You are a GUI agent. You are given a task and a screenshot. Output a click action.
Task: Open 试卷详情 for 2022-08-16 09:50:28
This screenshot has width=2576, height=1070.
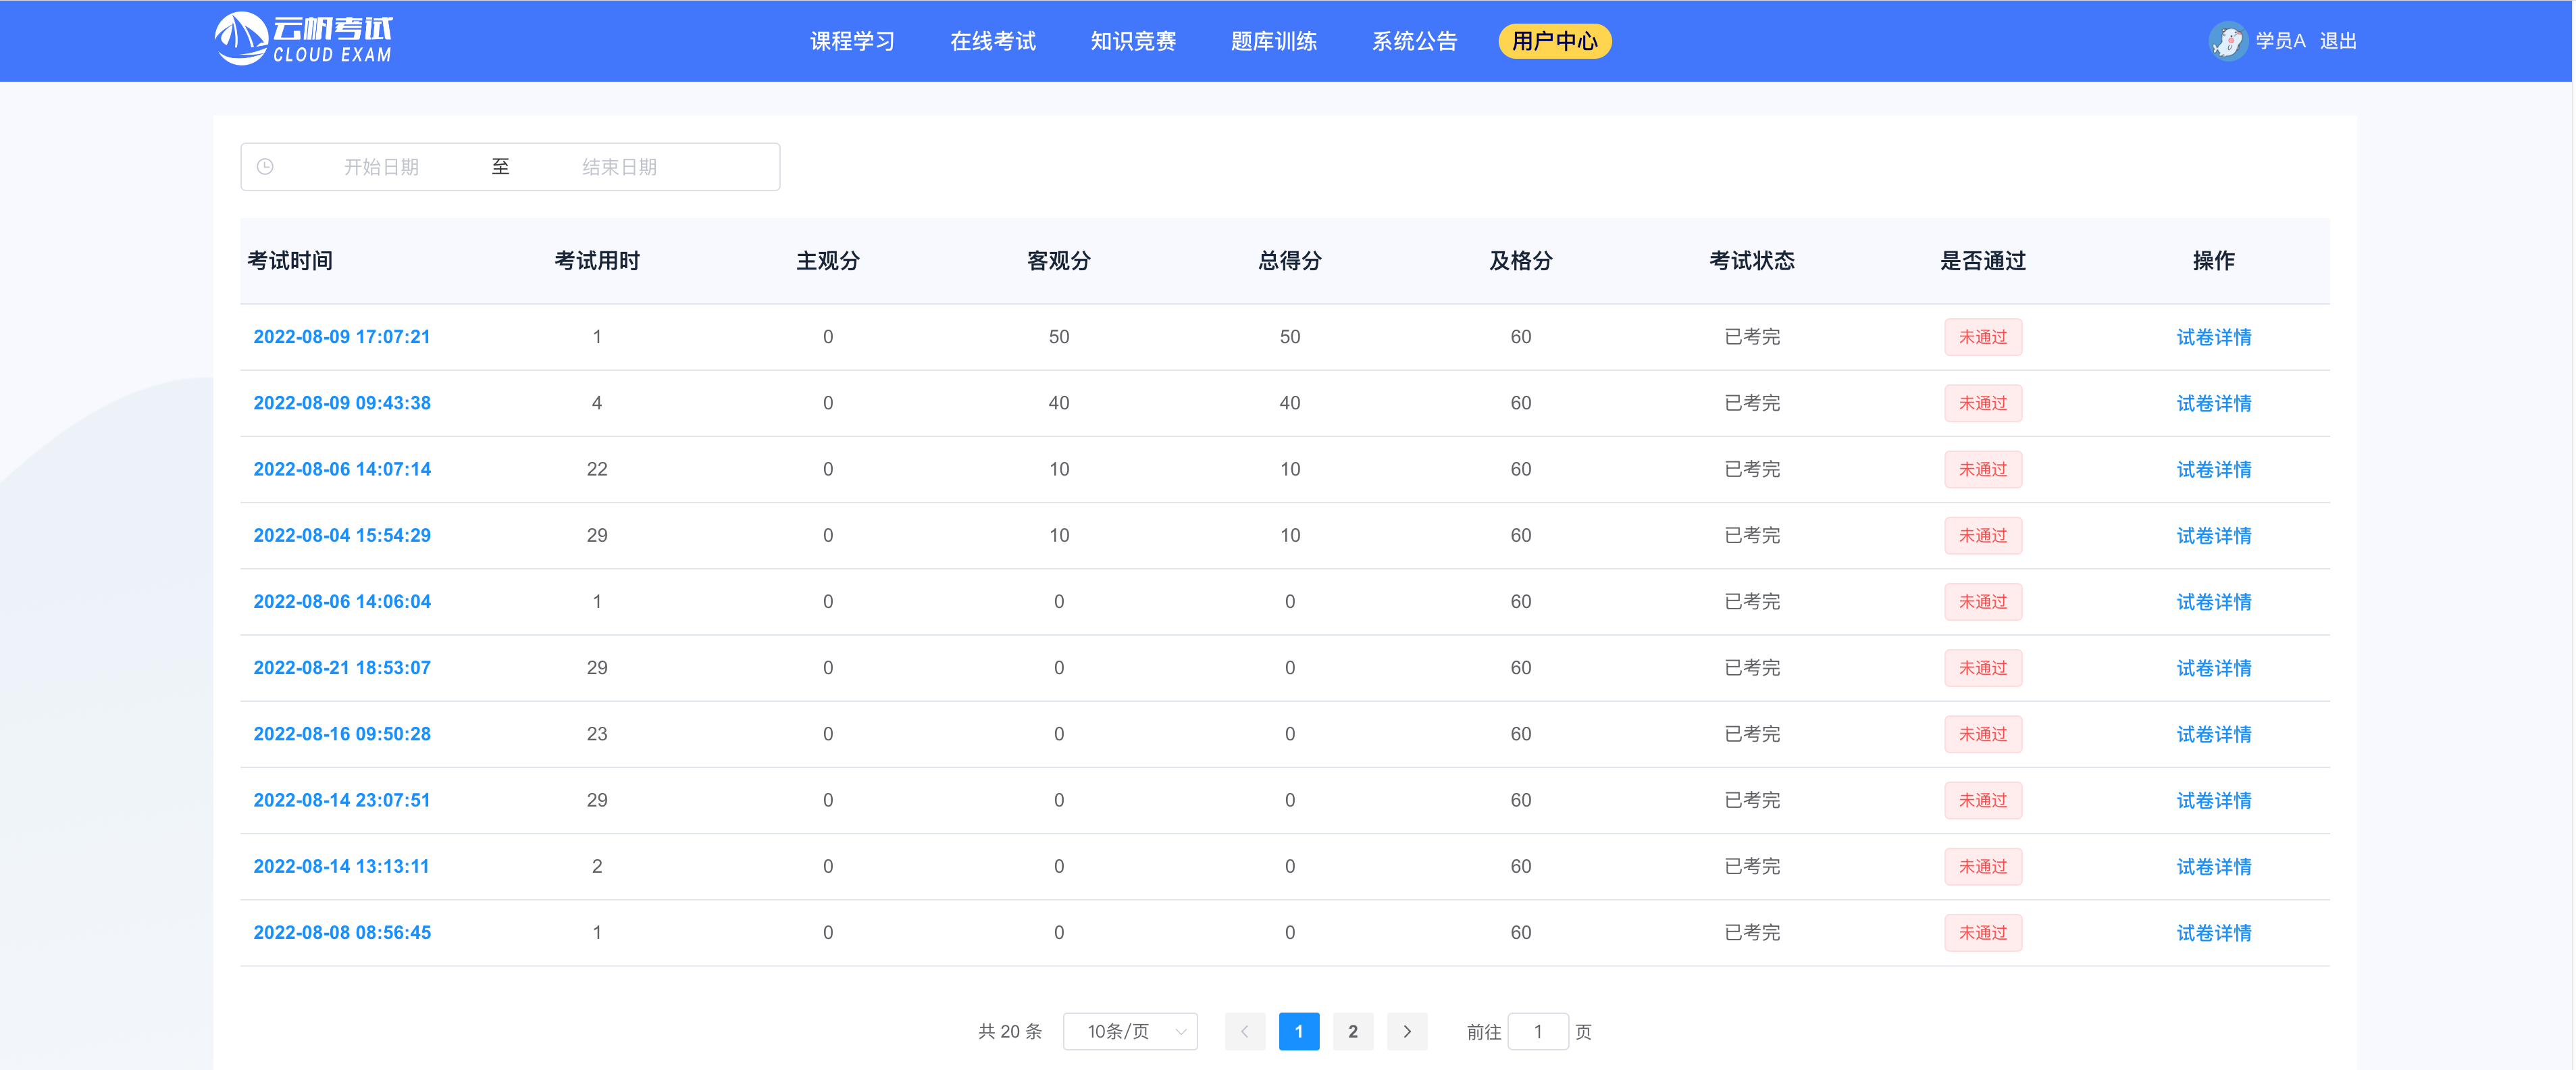(2213, 734)
